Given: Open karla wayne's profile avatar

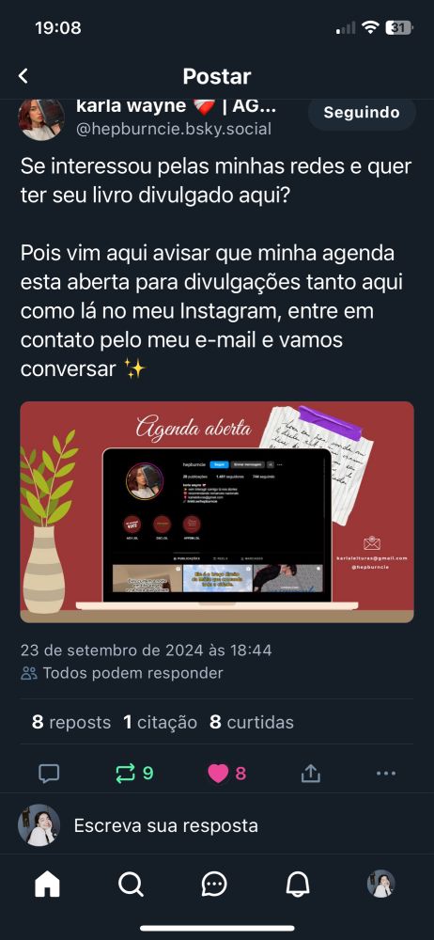Looking at the screenshot, I should [41, 119].
